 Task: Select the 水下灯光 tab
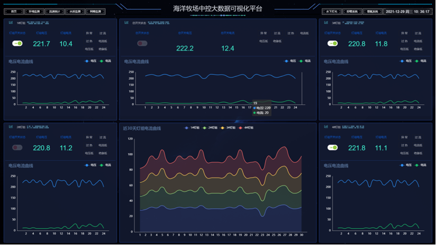[331, 11]
